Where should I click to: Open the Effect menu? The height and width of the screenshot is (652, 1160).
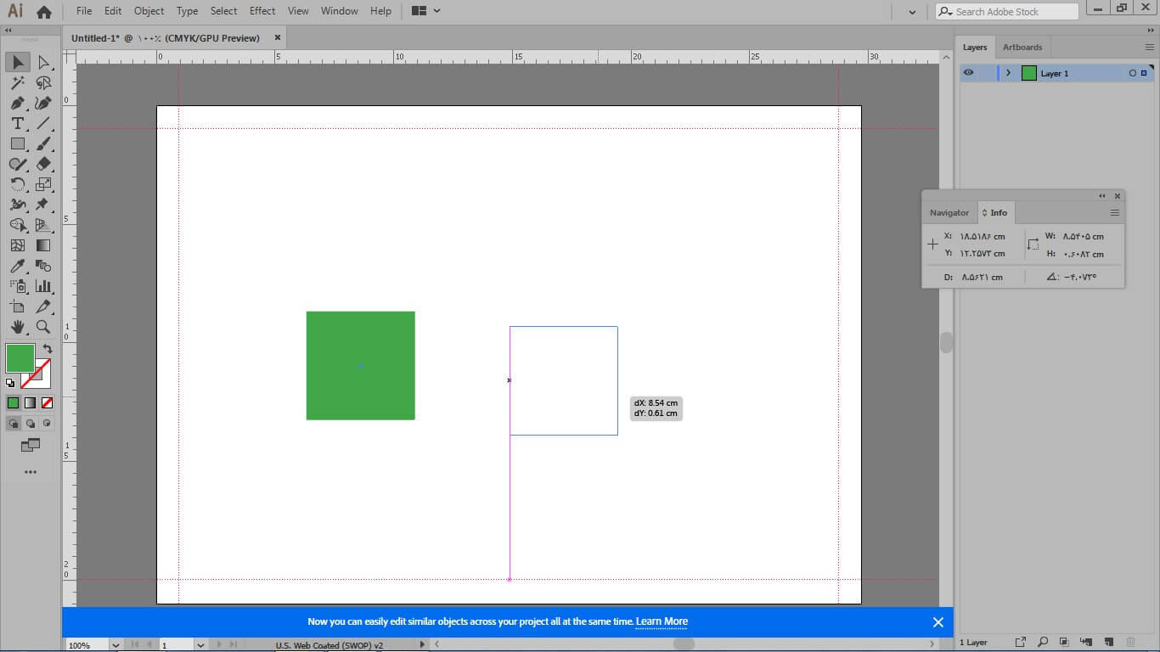[262, 11]
